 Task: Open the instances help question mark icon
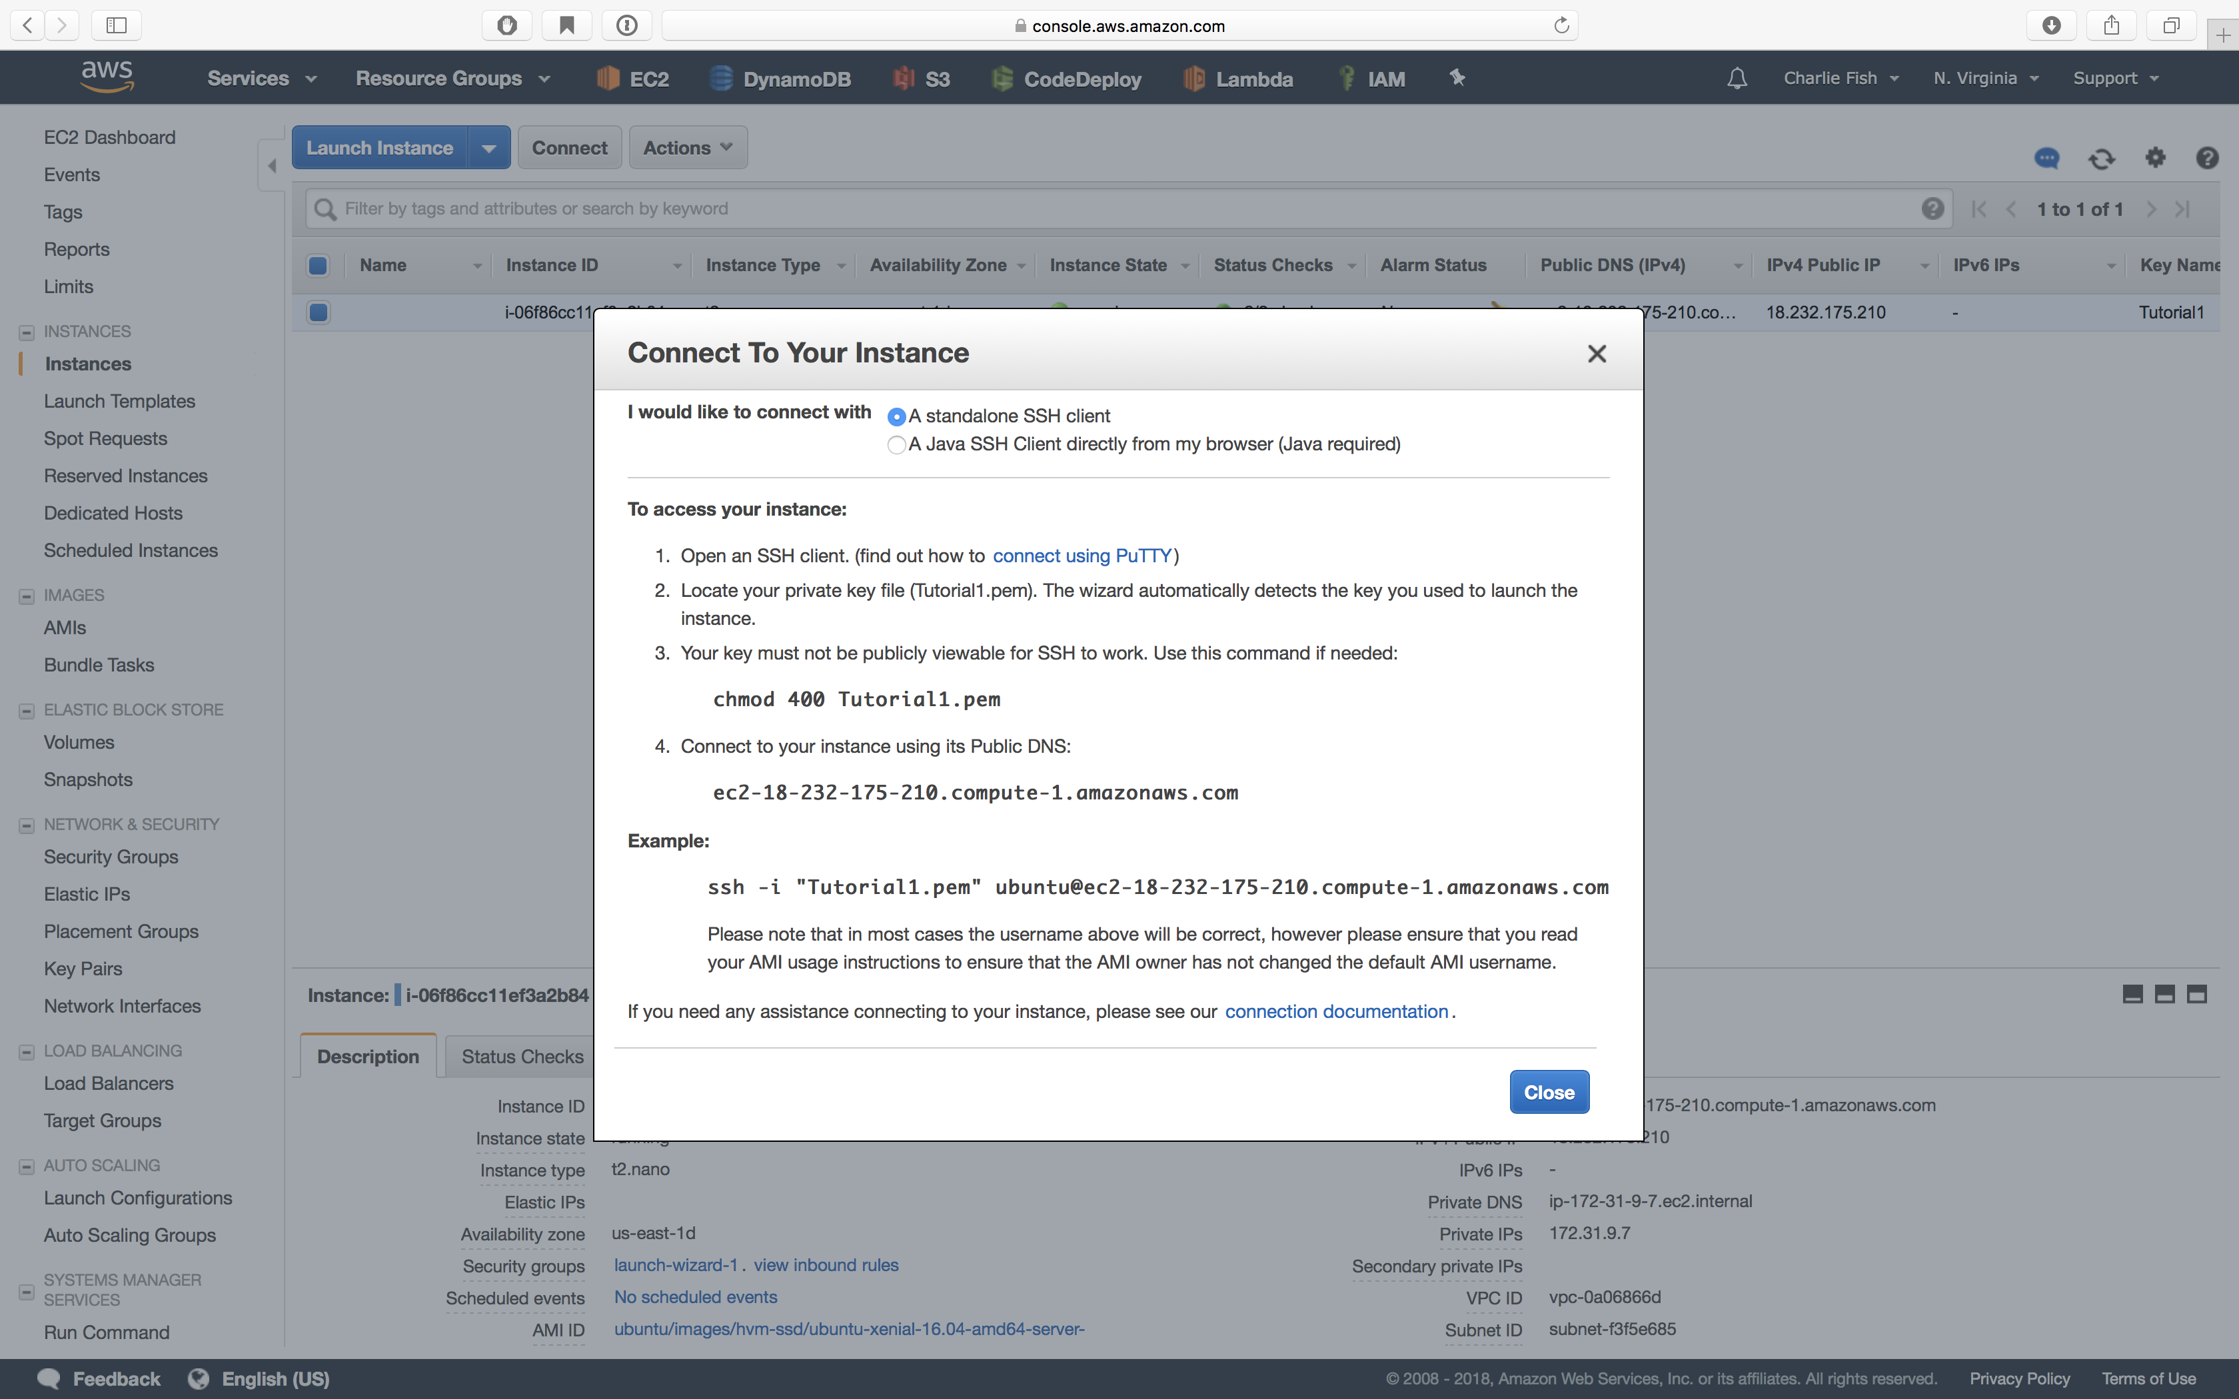[2208, 159]
